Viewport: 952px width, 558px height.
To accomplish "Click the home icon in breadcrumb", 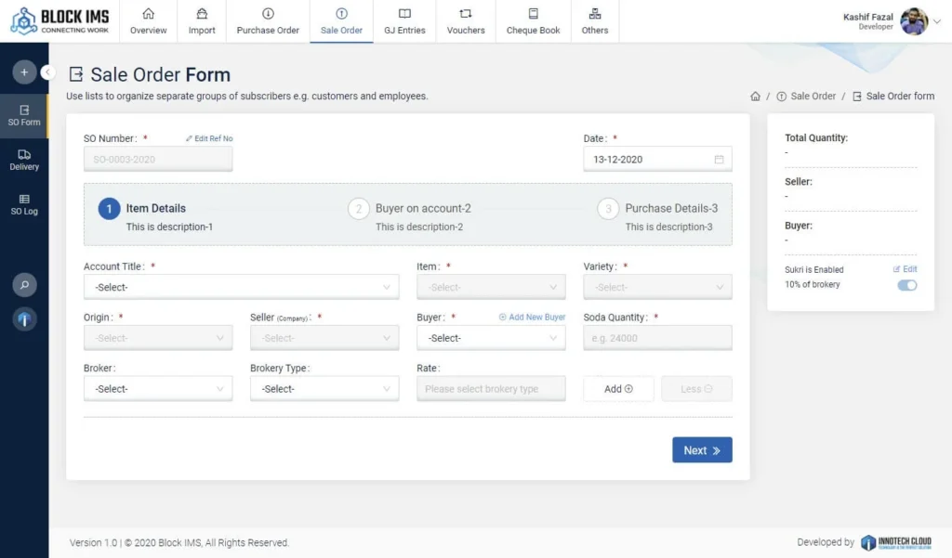I will (x=755, y=96).
